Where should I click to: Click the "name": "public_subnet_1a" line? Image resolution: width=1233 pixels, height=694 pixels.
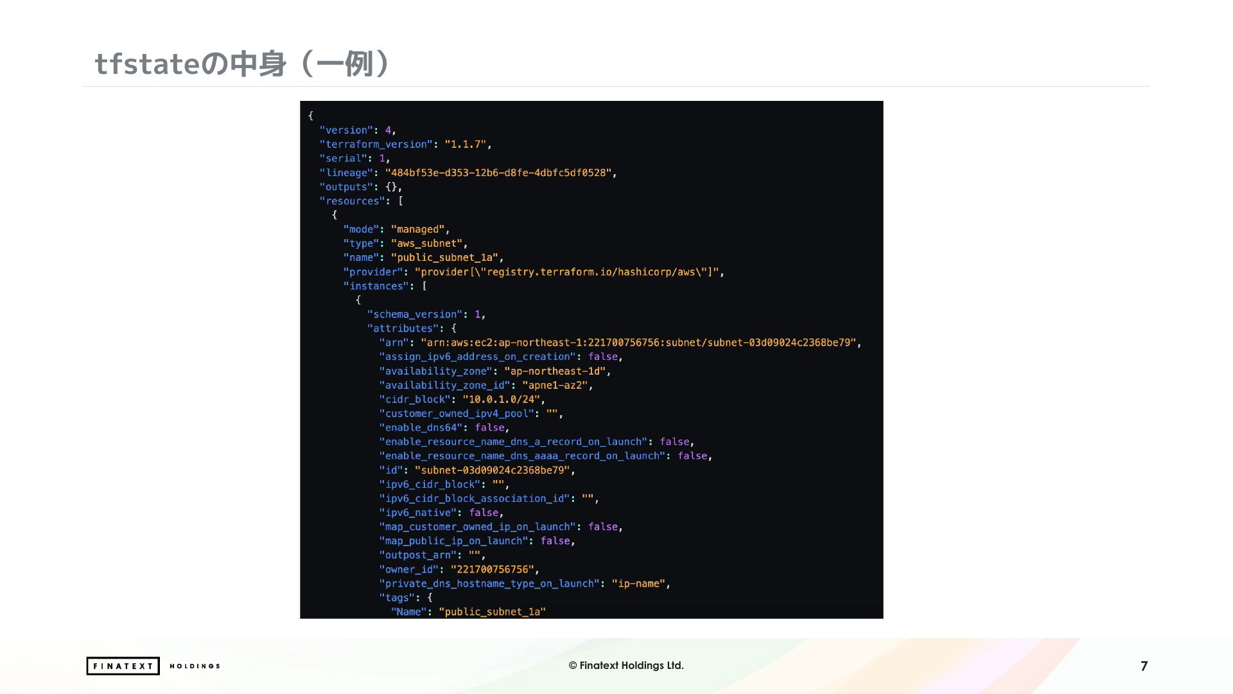point(423,257)
